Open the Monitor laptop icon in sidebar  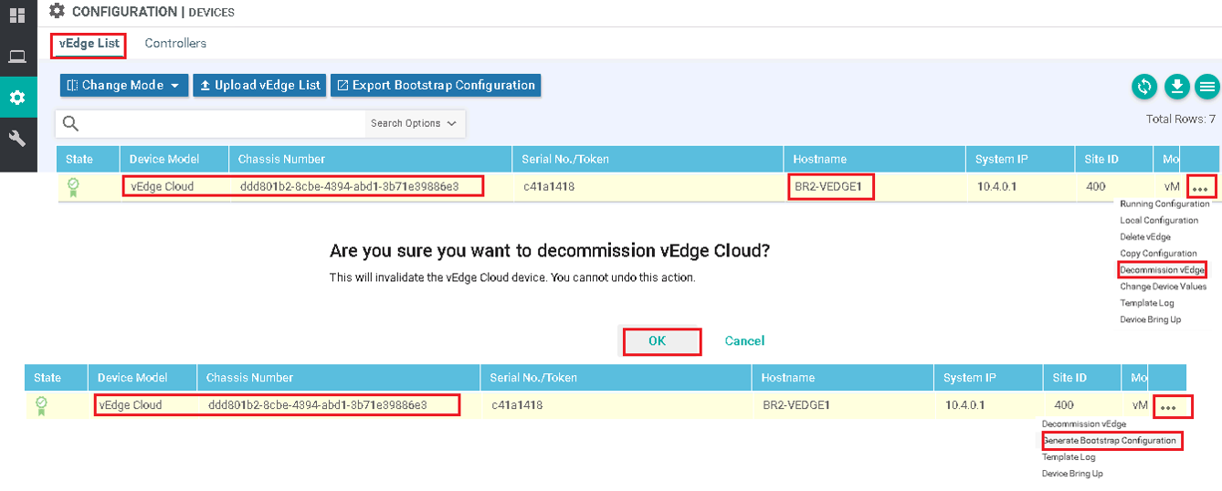pyautogui.click(x=16, y=57)
